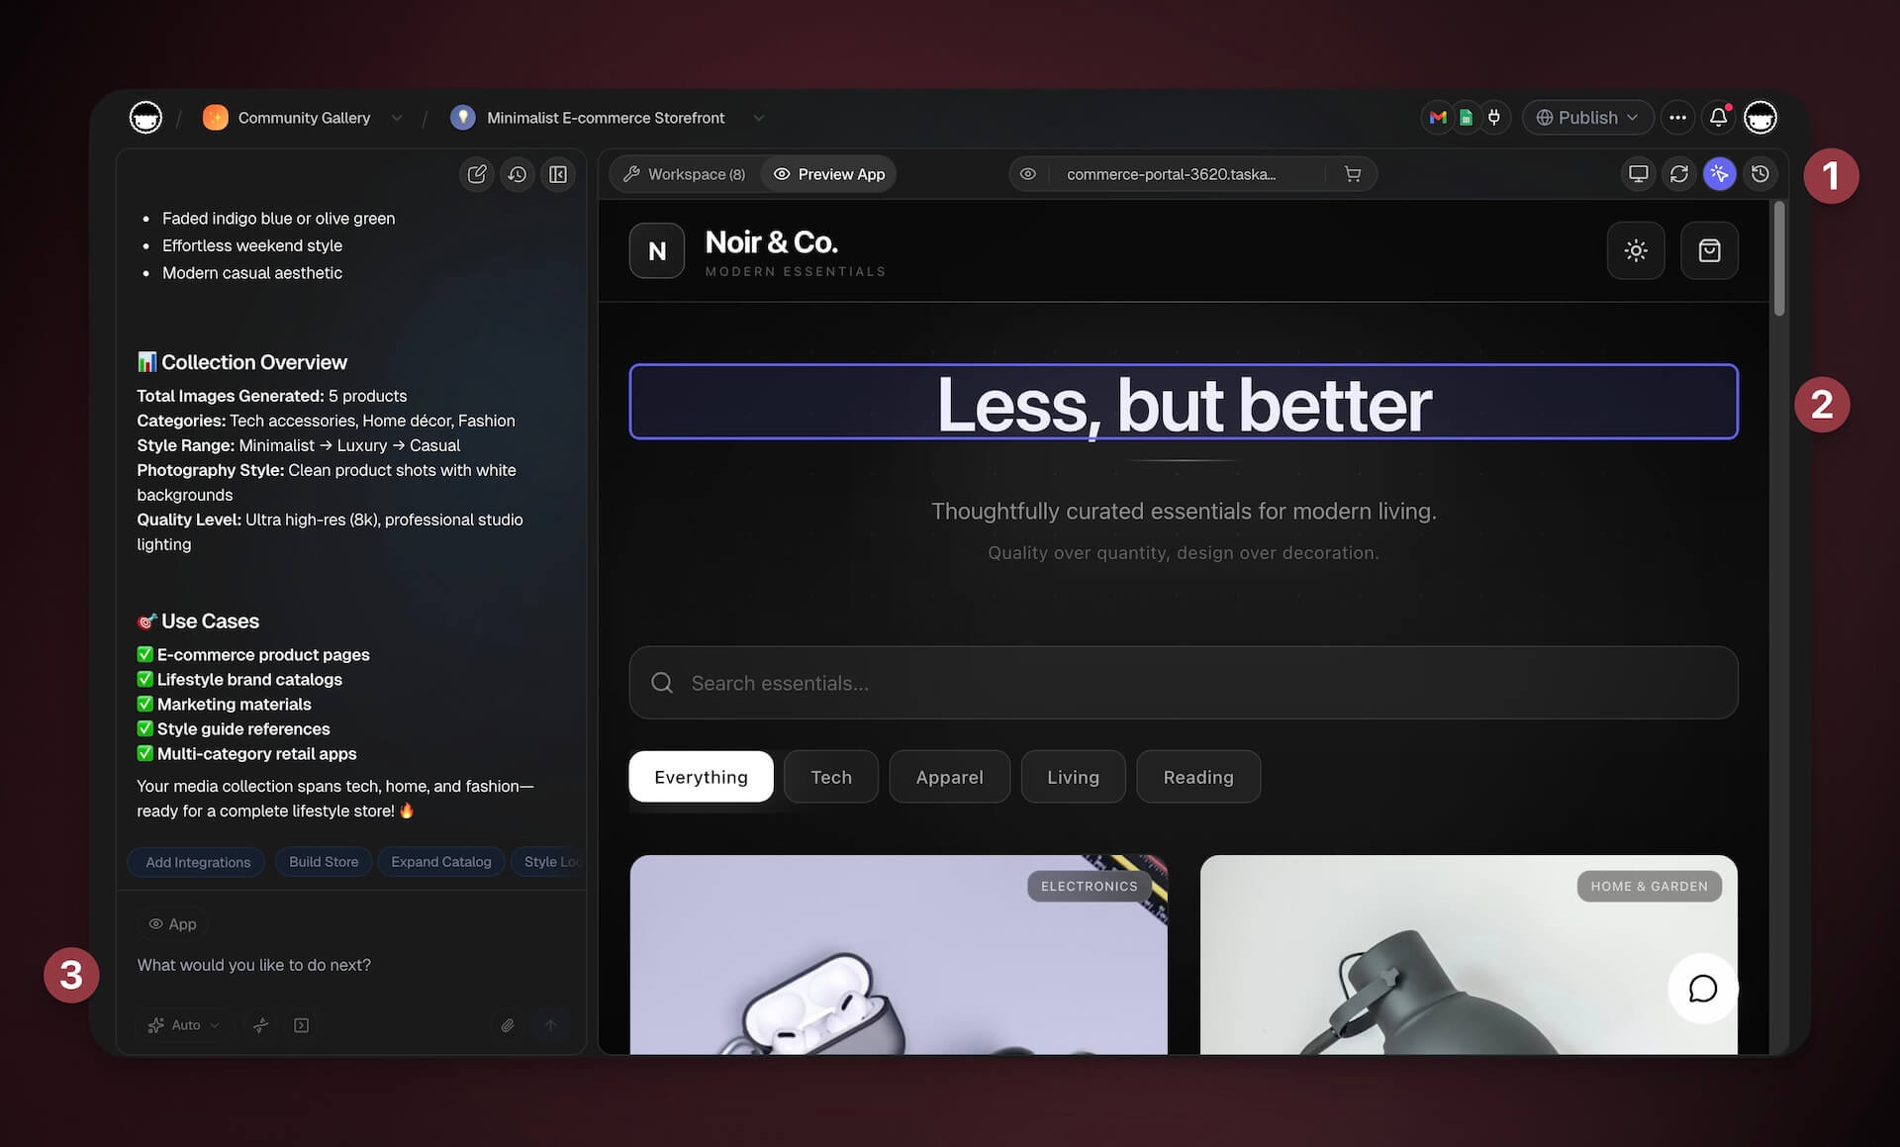
Task: Click the paperclip attach icon
Action: point(508,1025)
